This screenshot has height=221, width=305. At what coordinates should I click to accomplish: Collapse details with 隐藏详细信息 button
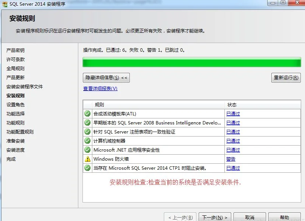pos(107,78)
